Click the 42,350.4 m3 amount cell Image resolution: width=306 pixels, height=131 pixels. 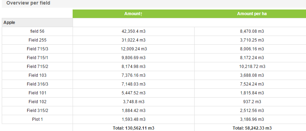pos(134,31)
